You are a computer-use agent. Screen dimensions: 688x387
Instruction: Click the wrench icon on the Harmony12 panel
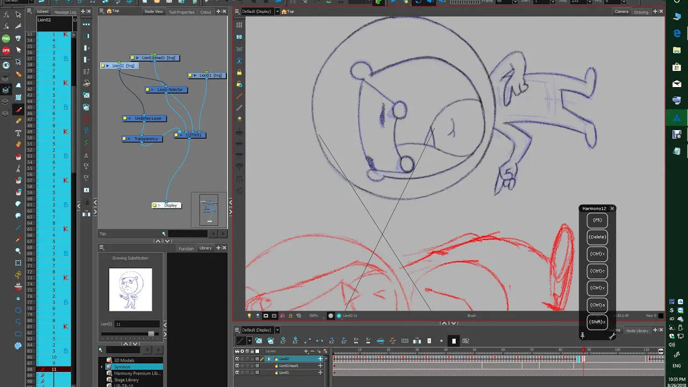click(612, 336)
